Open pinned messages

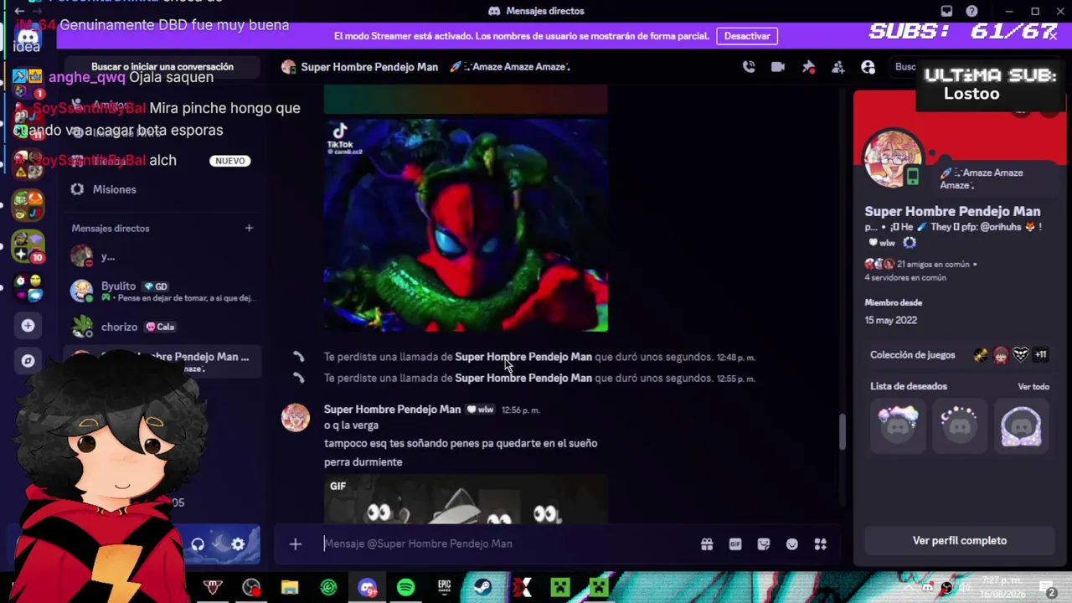(x=808, y=67)
